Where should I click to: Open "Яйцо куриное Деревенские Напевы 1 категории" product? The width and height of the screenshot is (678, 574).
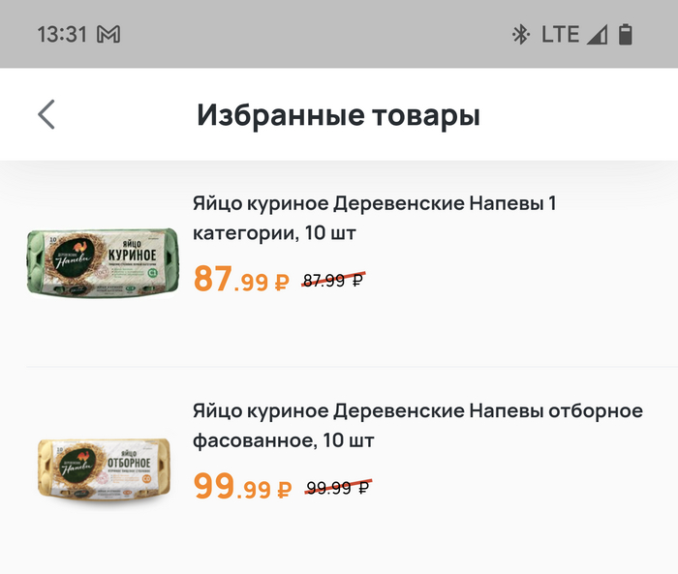point(376,219)
